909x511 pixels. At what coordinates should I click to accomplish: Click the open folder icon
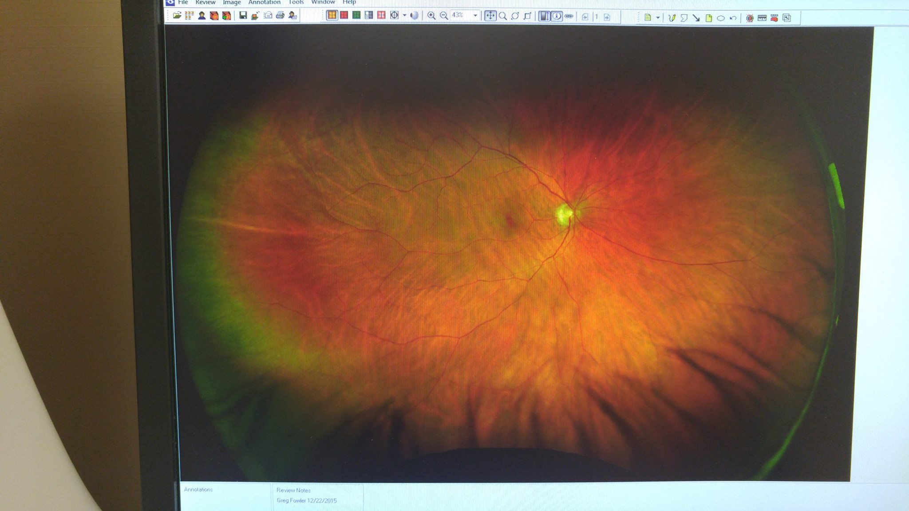pos(177,16)
